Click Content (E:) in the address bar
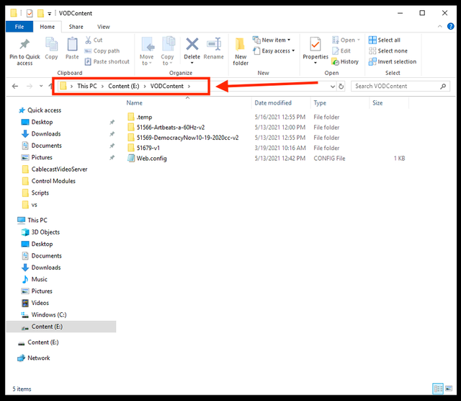Image resolution: width=461 pixels, height=401 pixels. pyautogui.click(x=123, y=86)
